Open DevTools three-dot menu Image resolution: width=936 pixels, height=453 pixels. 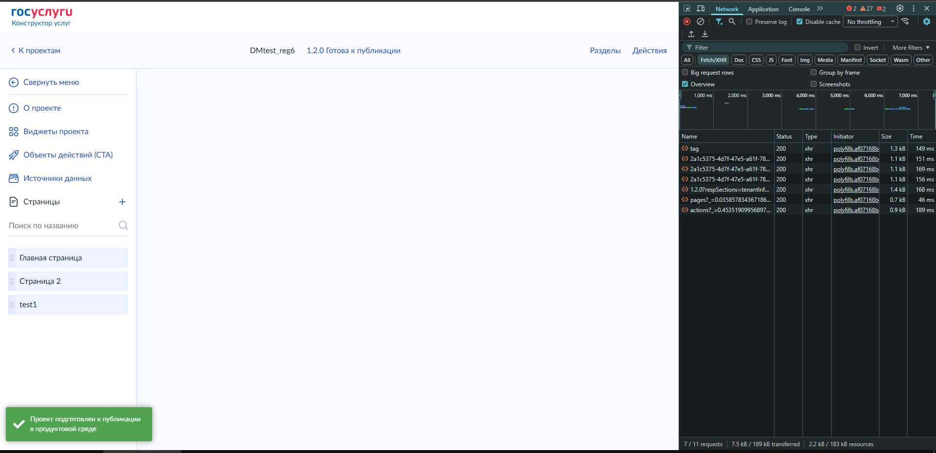[914, 9]
